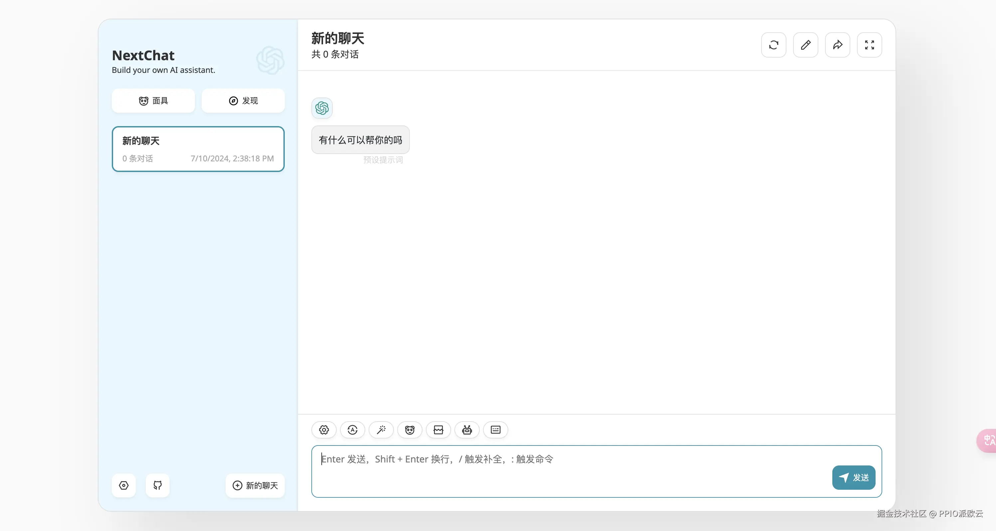Open model selector robot icon

pyautogui.click(x=467, y=430)
